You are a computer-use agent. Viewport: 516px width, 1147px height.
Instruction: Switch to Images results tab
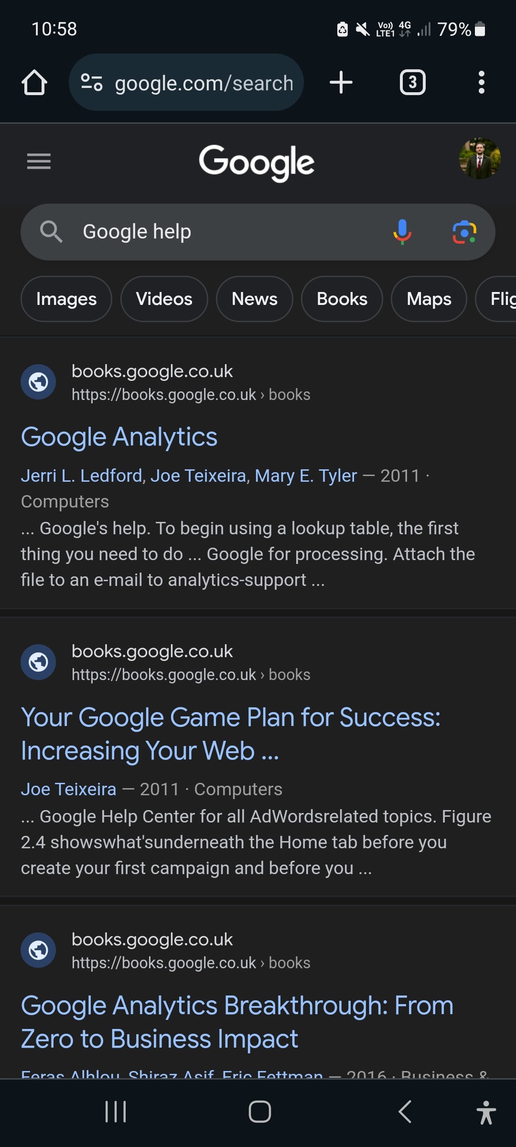point(66,299)
